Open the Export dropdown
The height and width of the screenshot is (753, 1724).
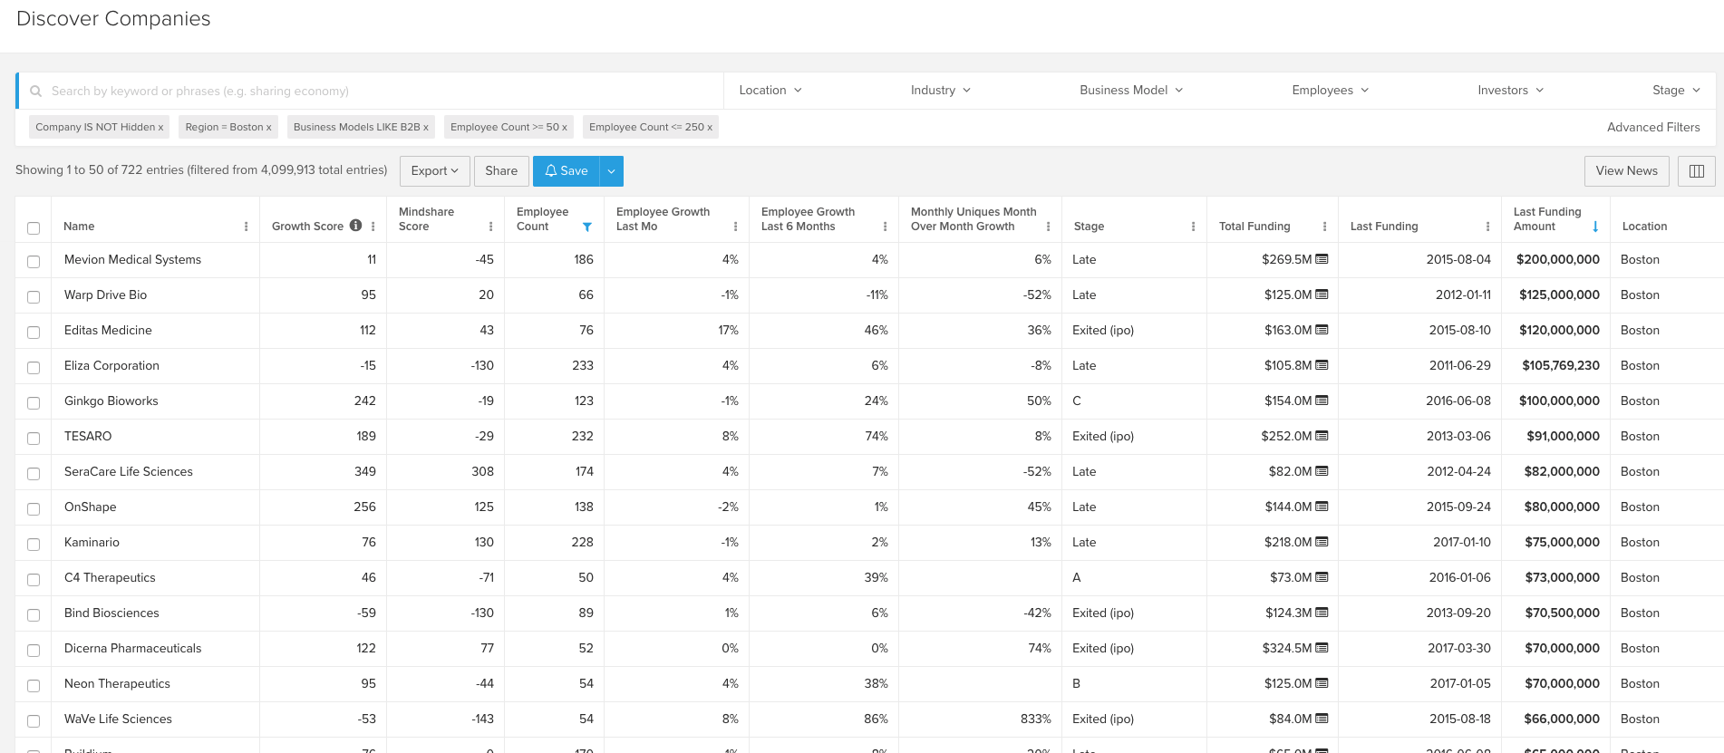coord(435,170)
